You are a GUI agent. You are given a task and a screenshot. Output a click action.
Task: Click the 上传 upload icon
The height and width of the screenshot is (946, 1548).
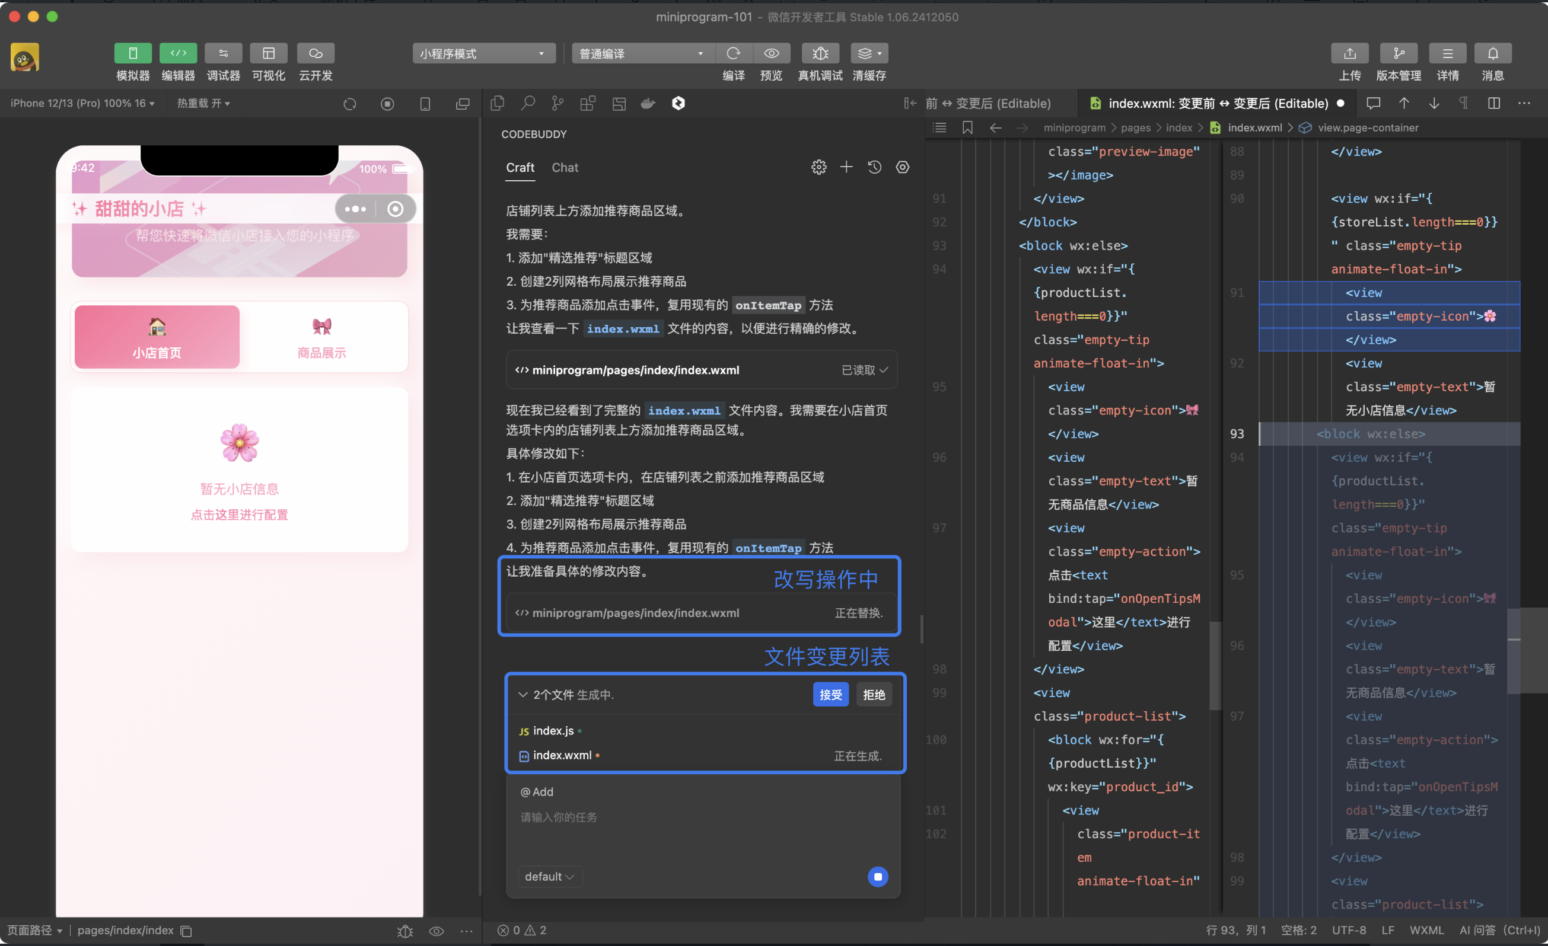pyautogui.click(x=1349, y=53)
